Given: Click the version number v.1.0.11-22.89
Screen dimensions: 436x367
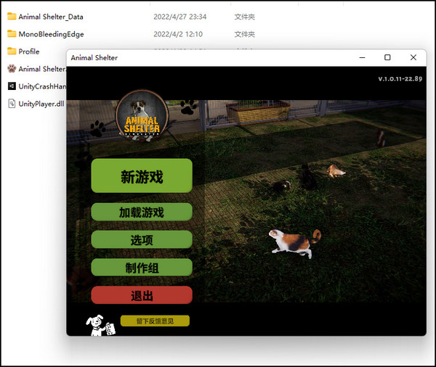Looking at the screenshot, I should pos(399,78).
